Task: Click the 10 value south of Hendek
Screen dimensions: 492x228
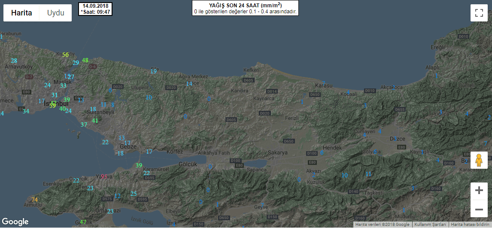Action: tap(344, 175)
